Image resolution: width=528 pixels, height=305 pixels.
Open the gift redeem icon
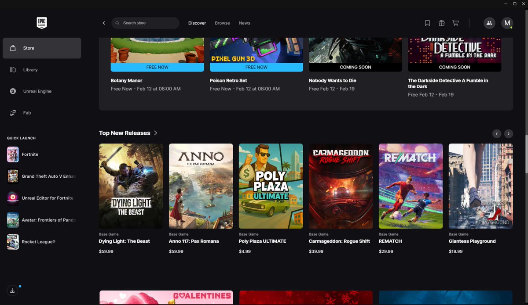(x=441, y=23)
